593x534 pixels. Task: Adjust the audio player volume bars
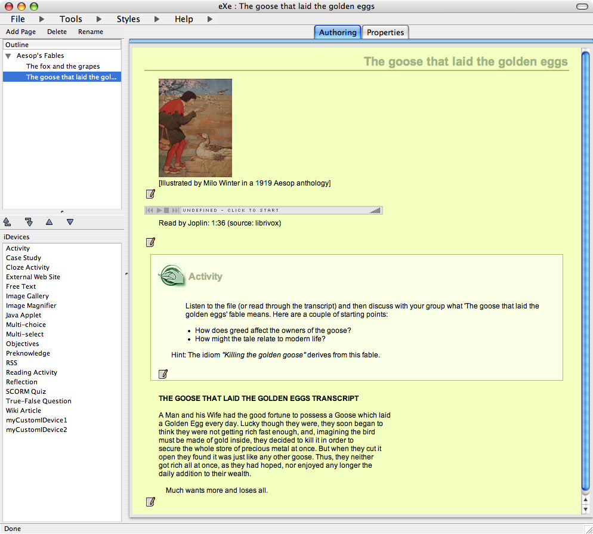click(x=375, y=211)
